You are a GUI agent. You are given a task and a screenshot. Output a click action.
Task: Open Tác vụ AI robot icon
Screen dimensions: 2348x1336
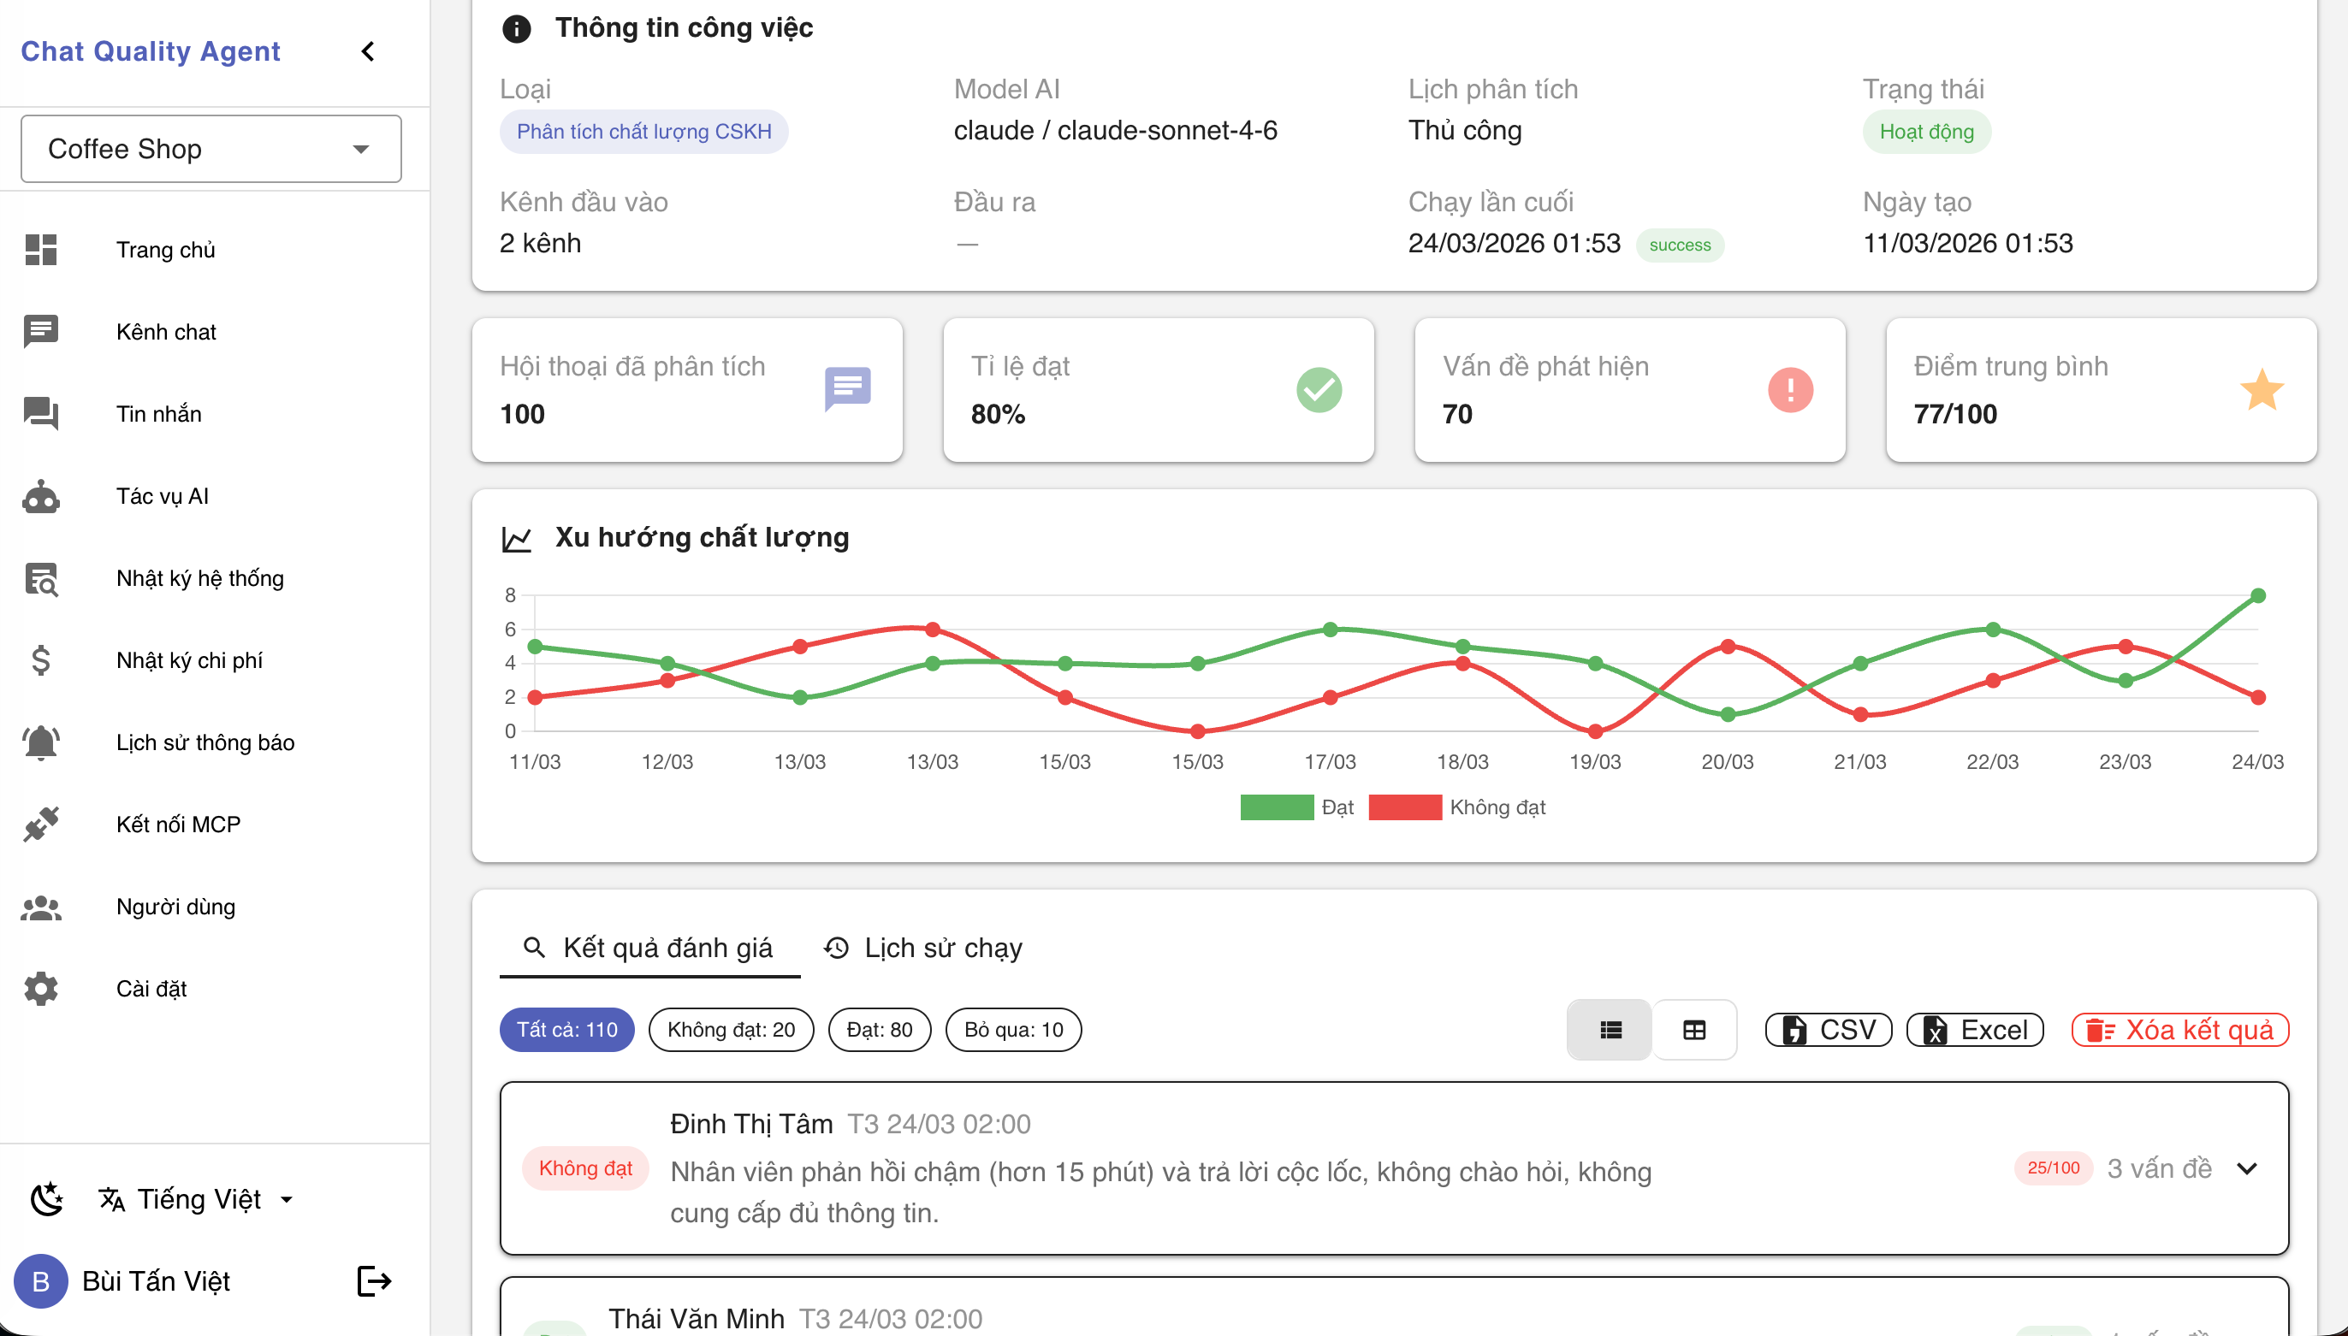point(40,496)
